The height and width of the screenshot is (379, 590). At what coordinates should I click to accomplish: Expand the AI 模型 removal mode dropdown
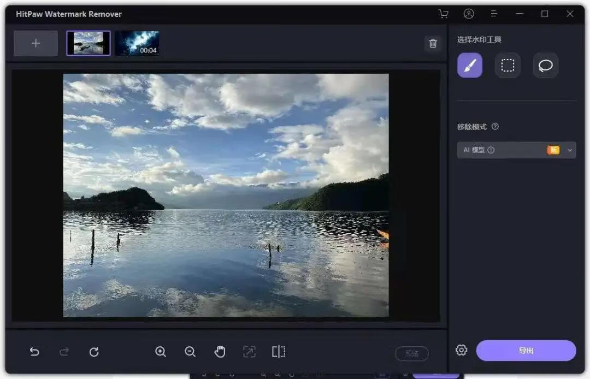(569, 150)
